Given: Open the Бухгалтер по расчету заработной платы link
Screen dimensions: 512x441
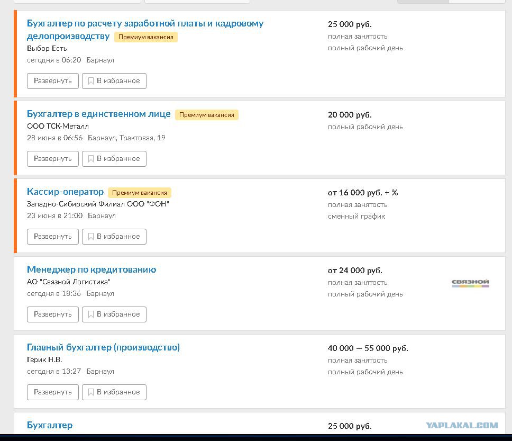Looking at the screenshot, I should click(145, 30).
